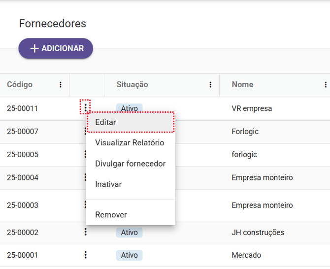Sort by Situação column header
This screenshot has width=330, height=269.
(132, 85)
